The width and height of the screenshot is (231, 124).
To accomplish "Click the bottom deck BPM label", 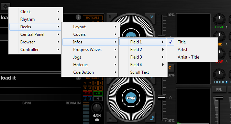I will (x=26, y=103).
